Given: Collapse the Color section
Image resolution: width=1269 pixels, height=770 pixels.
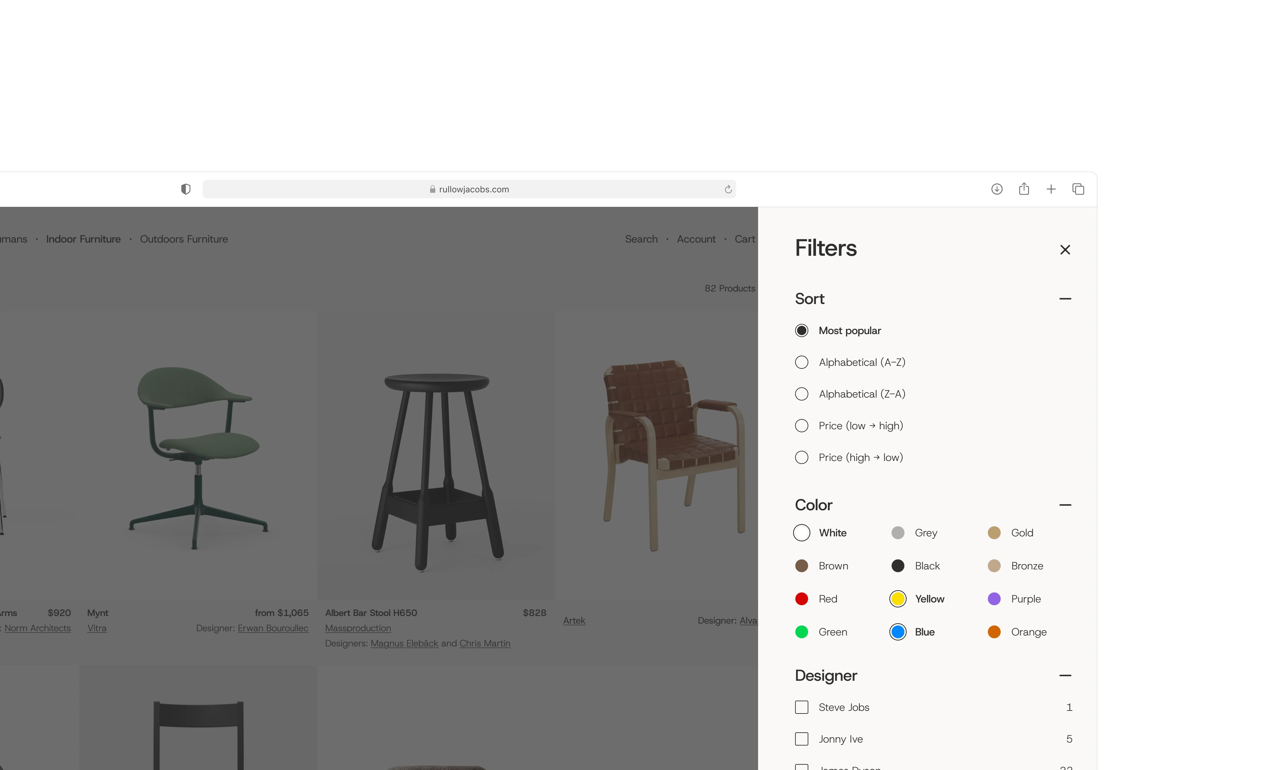Looking at the screenshot, I should [1065, 505].
